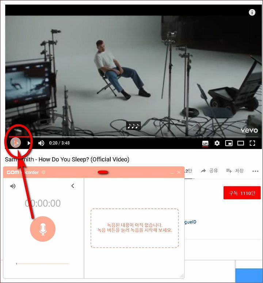Screen dimensions: 263x283
Task: Open the more actions ellipsis menu
Action: (255, 171)
